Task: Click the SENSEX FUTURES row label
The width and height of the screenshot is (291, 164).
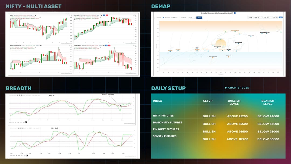Action: 165,136
